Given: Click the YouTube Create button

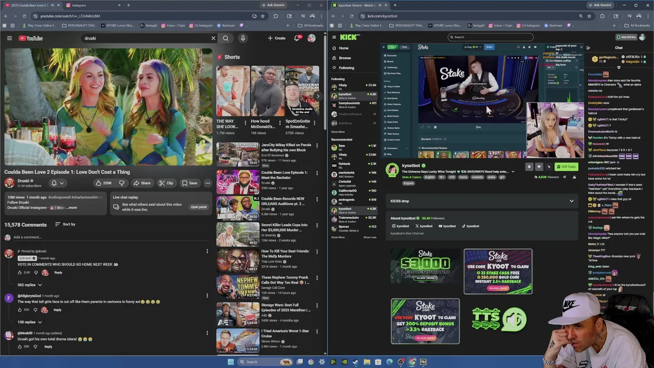Looking at the screenshot, I should click(x=276, y=38).
